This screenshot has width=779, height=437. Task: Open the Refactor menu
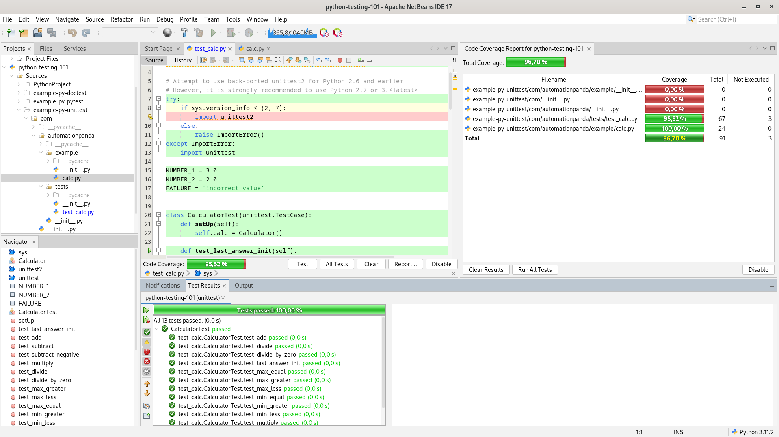pos(121,19)
